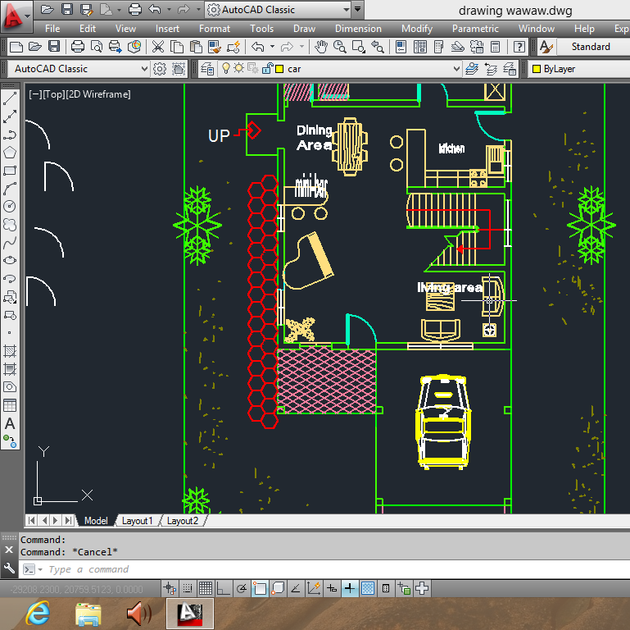The width and height of the screenshot is (630, 630).
Task: Select the Rectangle draw tool
Action: click(10, 171)
